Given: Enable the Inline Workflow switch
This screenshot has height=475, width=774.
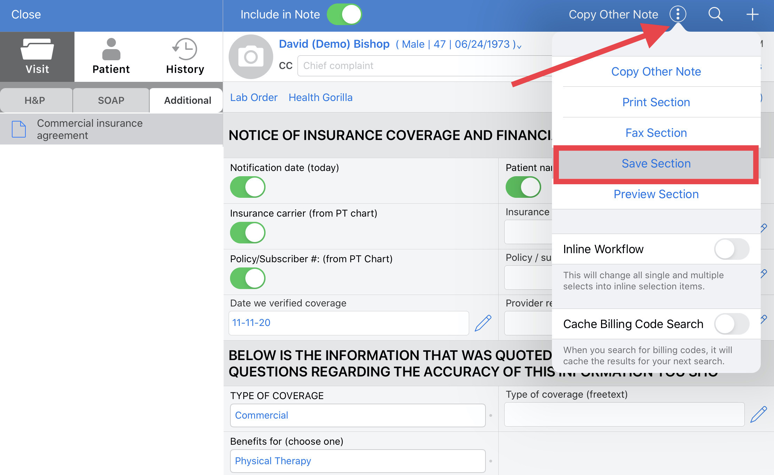Looking at the screenshot, I should (732, 249).
